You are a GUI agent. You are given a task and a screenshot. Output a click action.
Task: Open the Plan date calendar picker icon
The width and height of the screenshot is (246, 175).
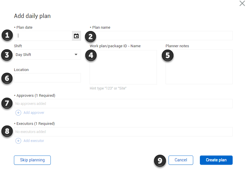pyautogui.click(x=76, y=35)
